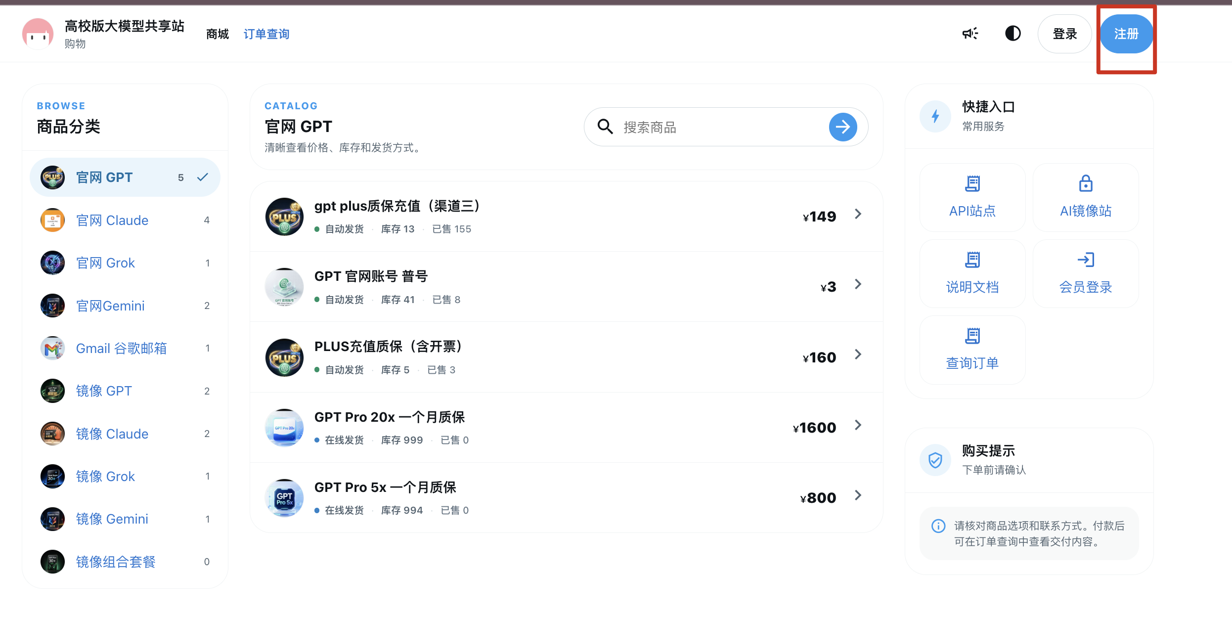
Task: Click thumbnail of GPT 官网账号 普号
Action: pos(284,287)
